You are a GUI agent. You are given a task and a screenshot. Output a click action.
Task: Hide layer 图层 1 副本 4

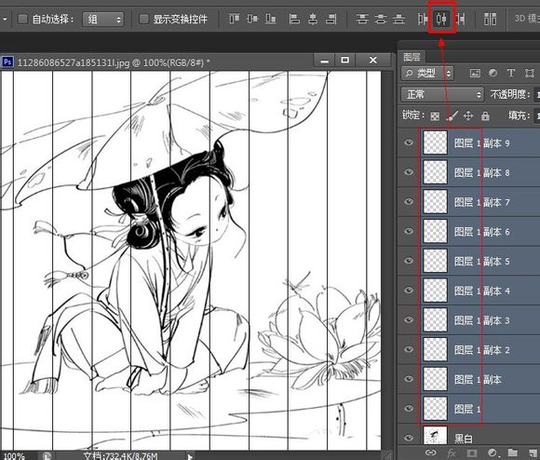tap(409, 291)
